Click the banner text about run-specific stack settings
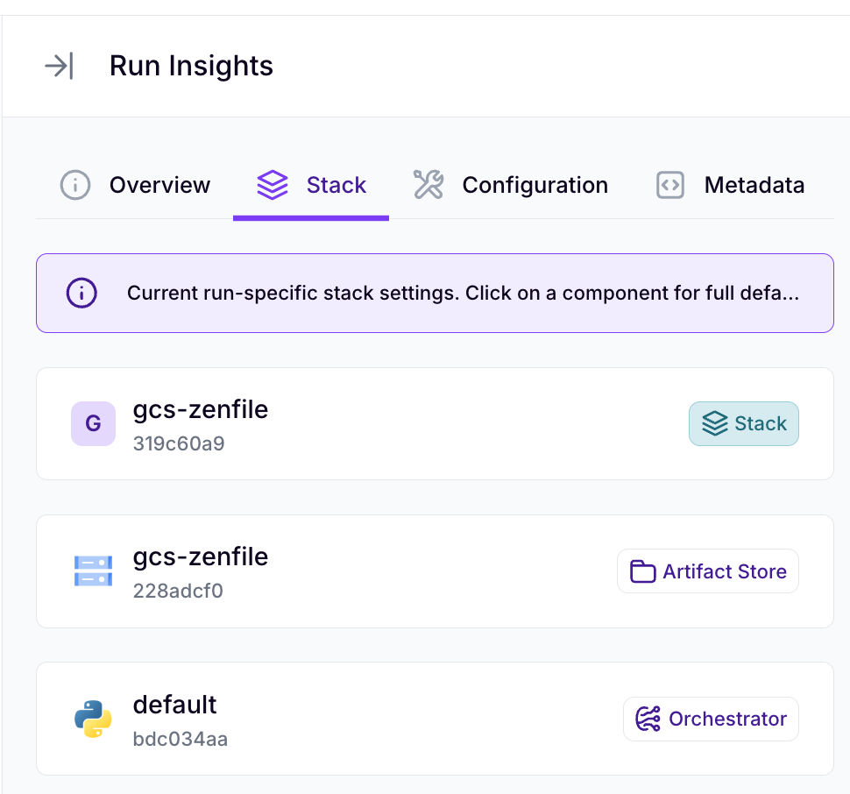This screenshot has height=794, width=850. (463, 294)
